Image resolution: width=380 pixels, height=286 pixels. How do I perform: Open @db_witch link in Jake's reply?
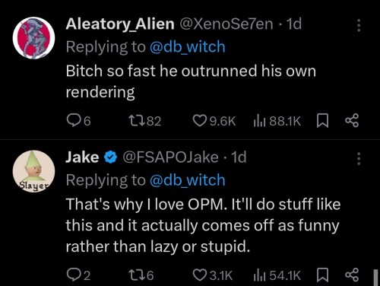188,180
